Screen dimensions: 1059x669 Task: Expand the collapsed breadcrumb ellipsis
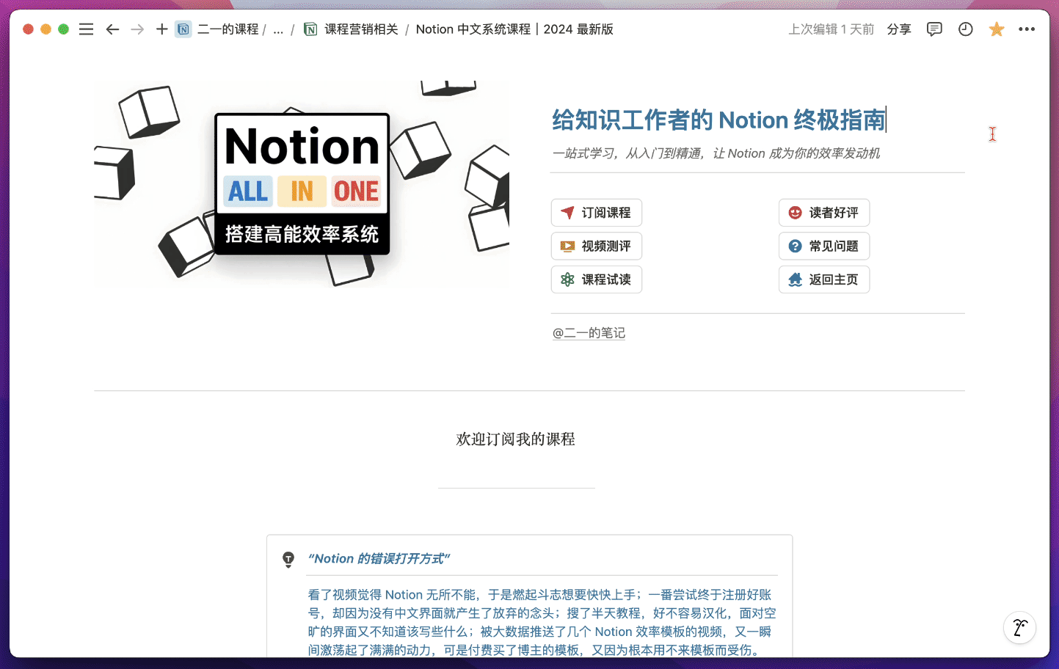point(278,29)
